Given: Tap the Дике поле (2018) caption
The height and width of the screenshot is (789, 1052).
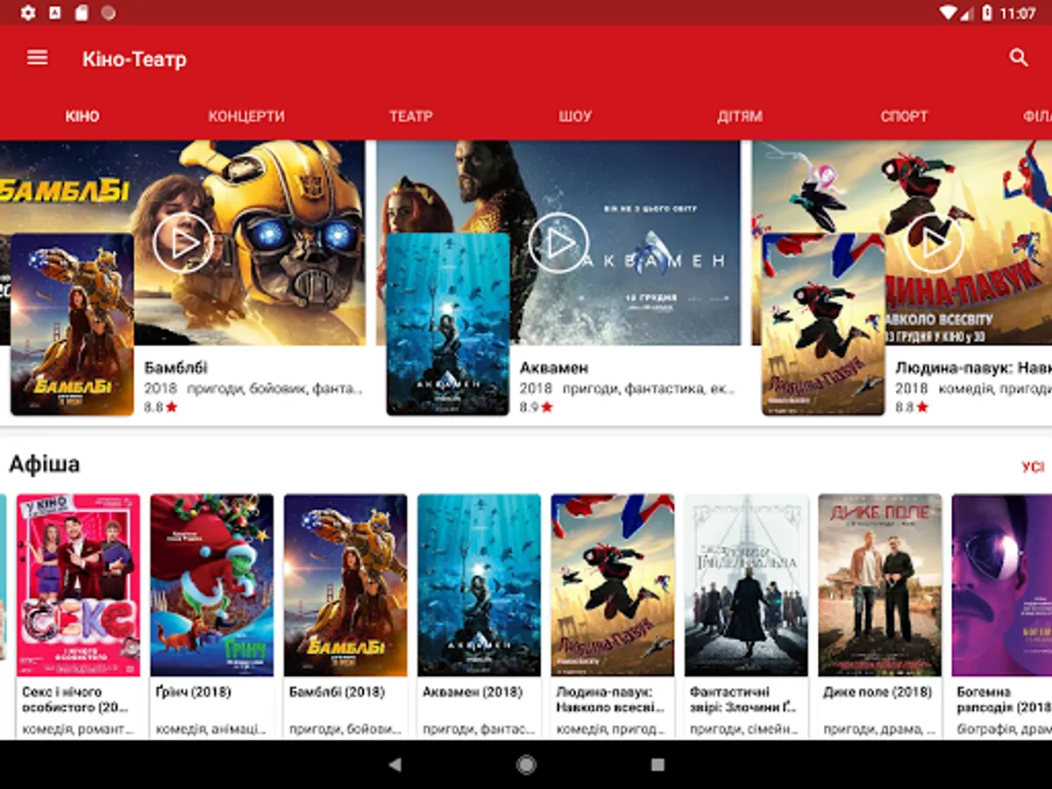Looking at the screenshot, I should (878, 692).
